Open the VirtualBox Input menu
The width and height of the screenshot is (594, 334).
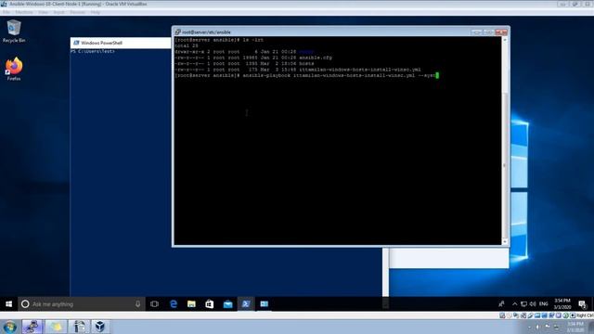58,12
